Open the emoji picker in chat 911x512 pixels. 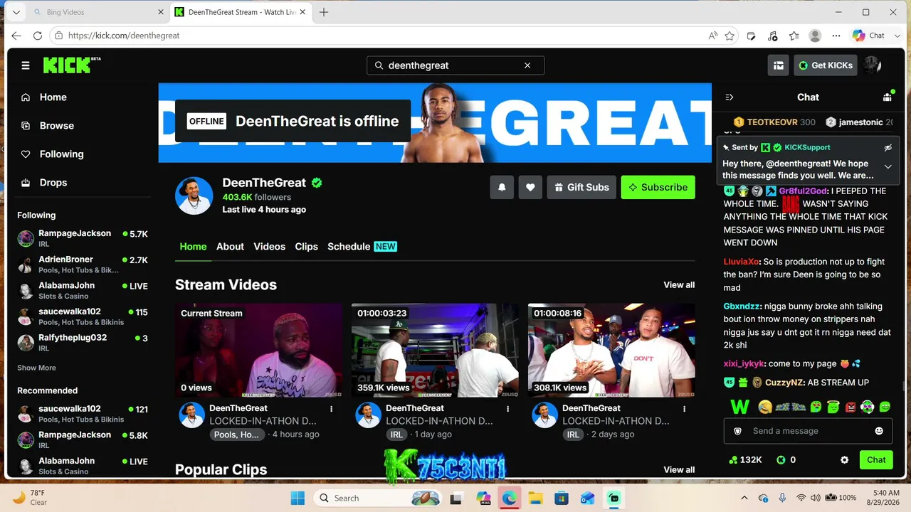click(x=879, y=431)
